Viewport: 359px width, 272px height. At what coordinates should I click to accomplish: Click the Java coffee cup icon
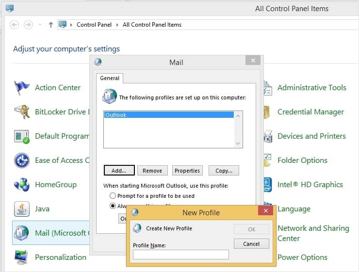[x=22, y=209]
